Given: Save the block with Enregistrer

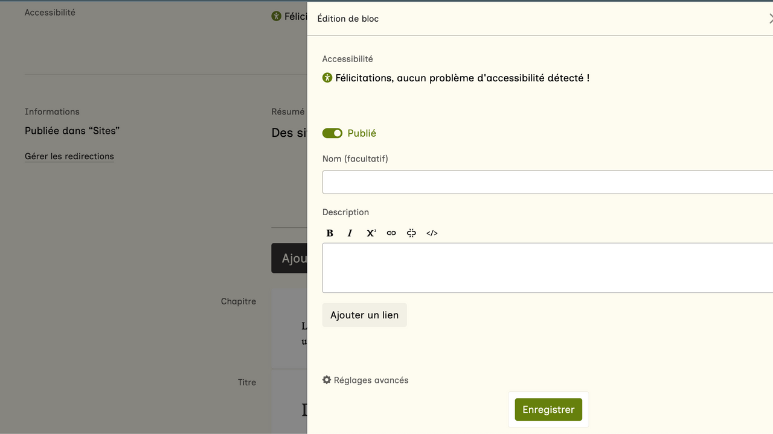Looking at the screenshot, I should (548, 410).
